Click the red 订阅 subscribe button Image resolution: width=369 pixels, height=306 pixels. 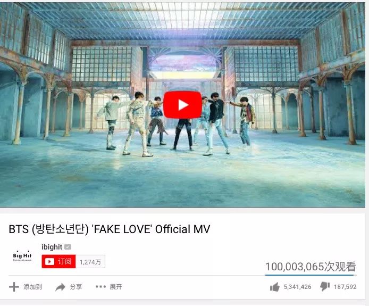(58, 261)
